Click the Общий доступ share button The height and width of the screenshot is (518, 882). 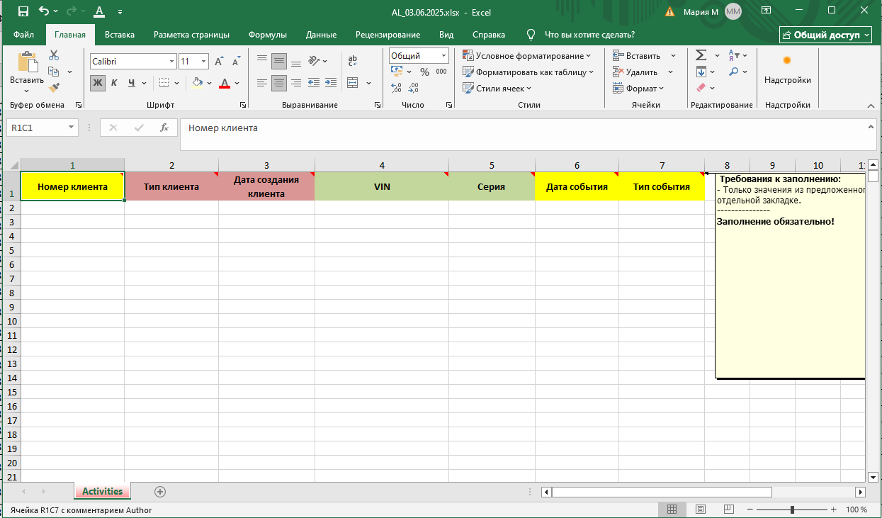825,35
